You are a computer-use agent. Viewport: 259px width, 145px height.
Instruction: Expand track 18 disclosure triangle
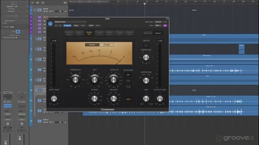tap(36, 80)
